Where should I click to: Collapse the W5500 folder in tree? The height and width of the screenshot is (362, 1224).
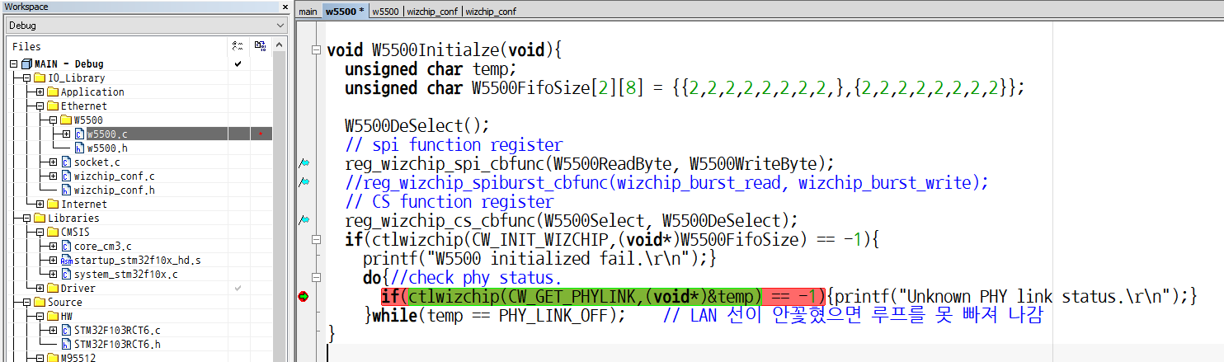(53, 120)
